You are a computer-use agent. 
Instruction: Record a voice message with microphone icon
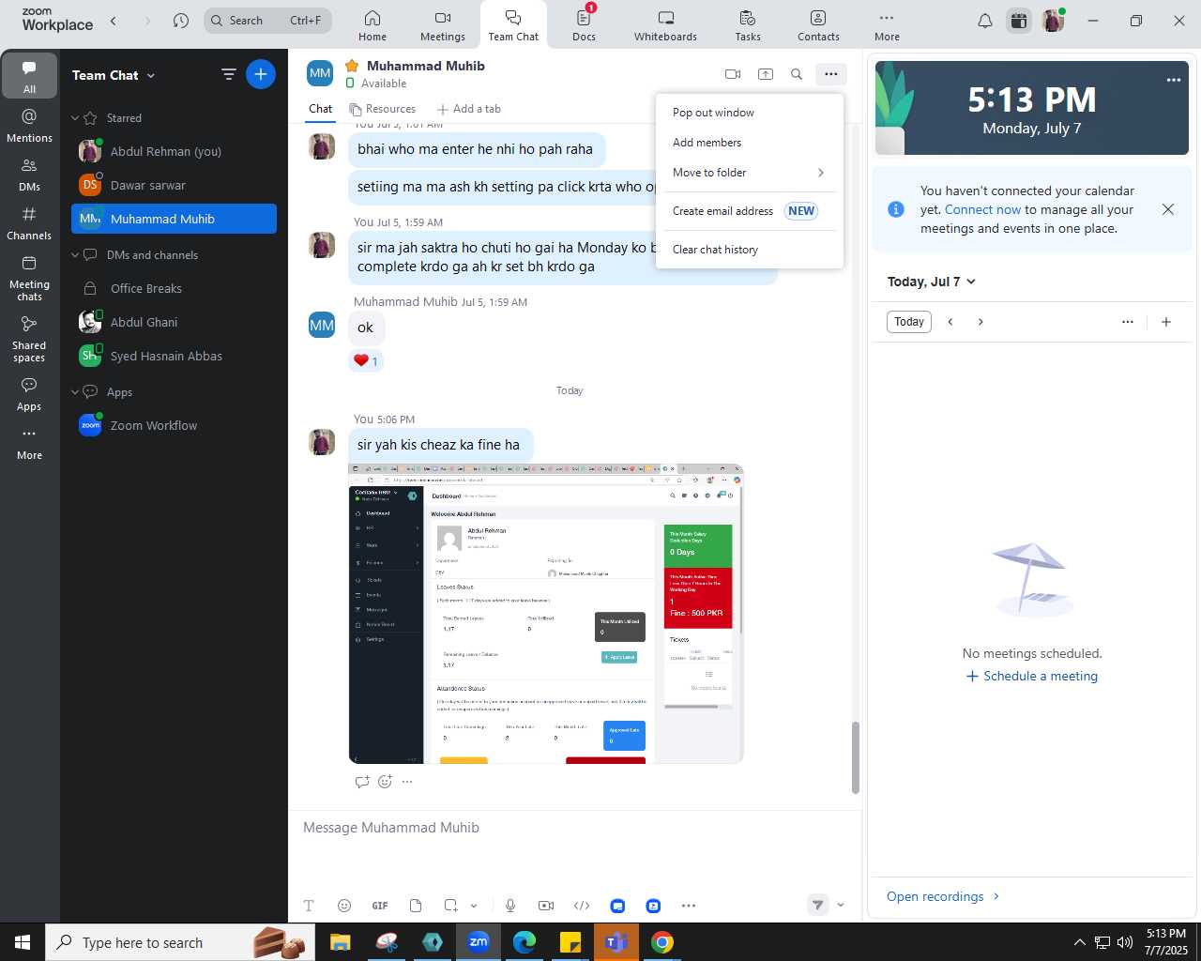coord(510,906)
